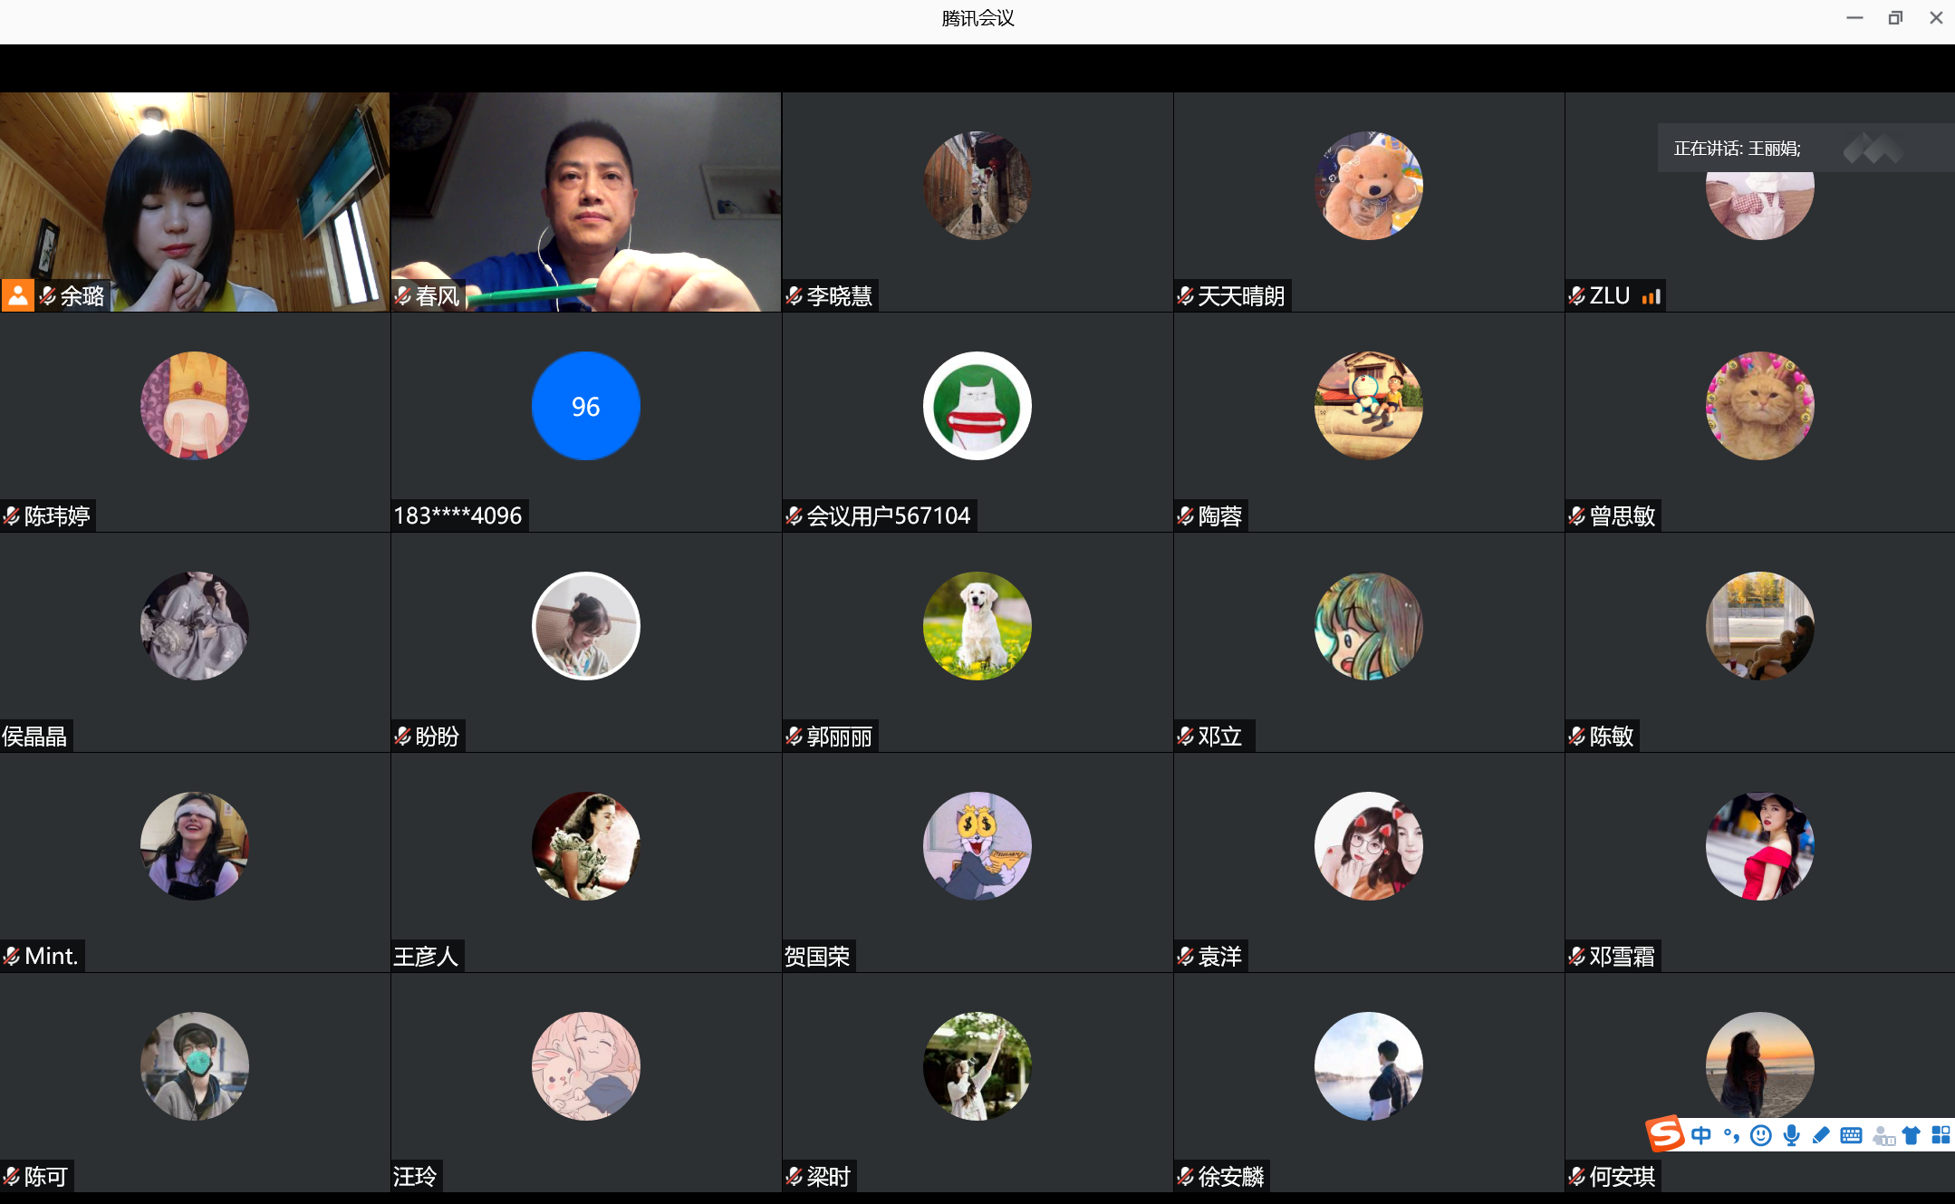Click the 正在讲话: 王丽娟 speaking indicator

click(x=1737, y=149)
